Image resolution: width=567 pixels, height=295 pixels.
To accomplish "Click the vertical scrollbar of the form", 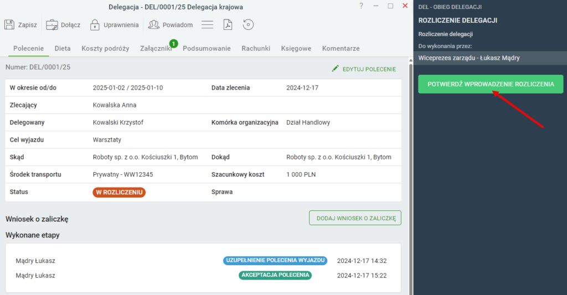I will 410,177.
